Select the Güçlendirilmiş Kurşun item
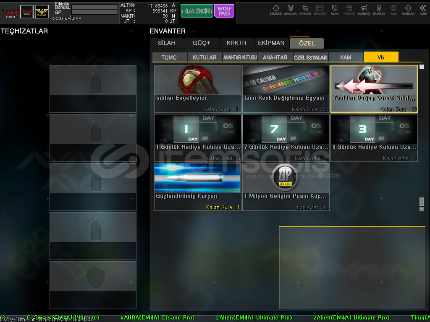The width and height of the screenshot is (430, 322). click(x=198, y=187)
